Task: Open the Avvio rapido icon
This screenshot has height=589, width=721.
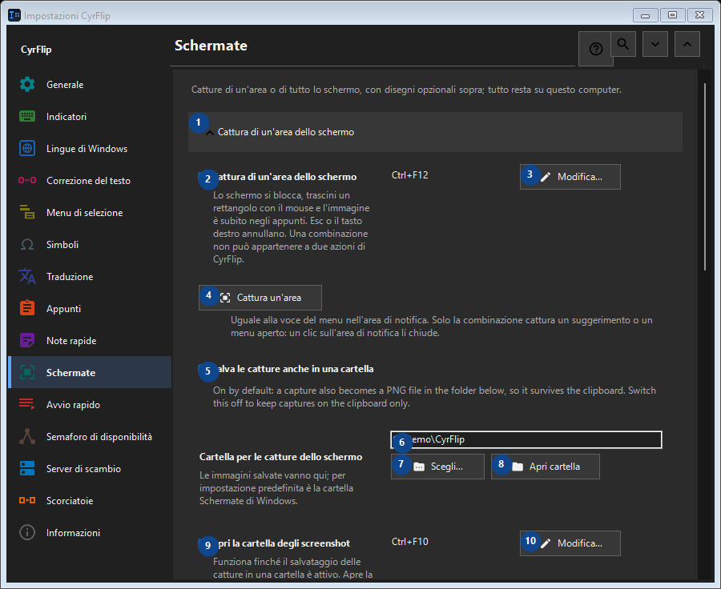Action: tap(27, 404)
